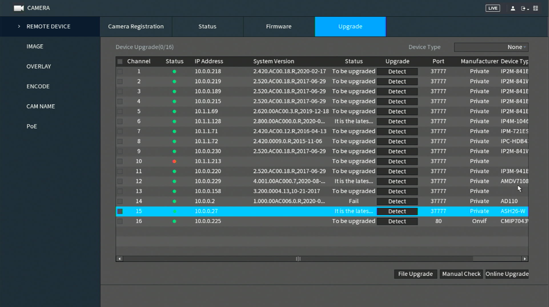Open the user account icon

pos(513,8)
